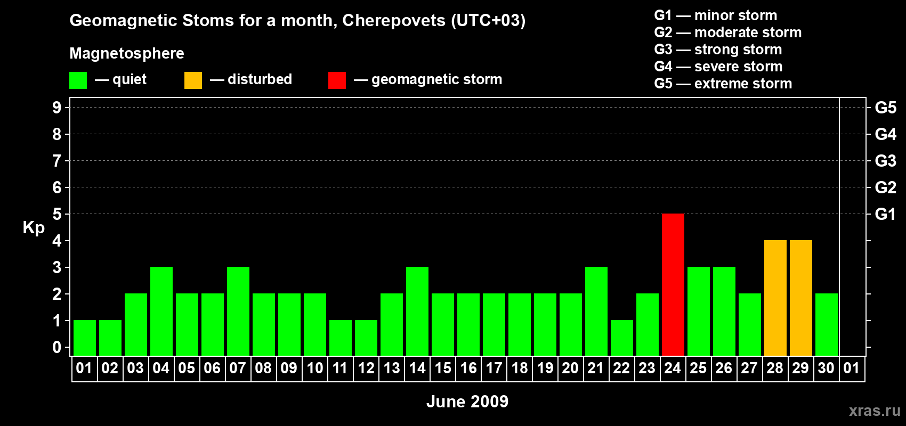Click the right-axis "G2" tick label
The width and height of the screenshot is (906, 426).
(885, 187)
